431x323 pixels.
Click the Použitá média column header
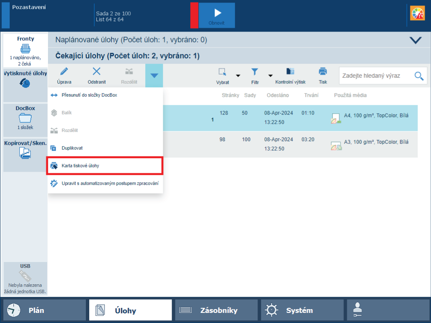350,95
